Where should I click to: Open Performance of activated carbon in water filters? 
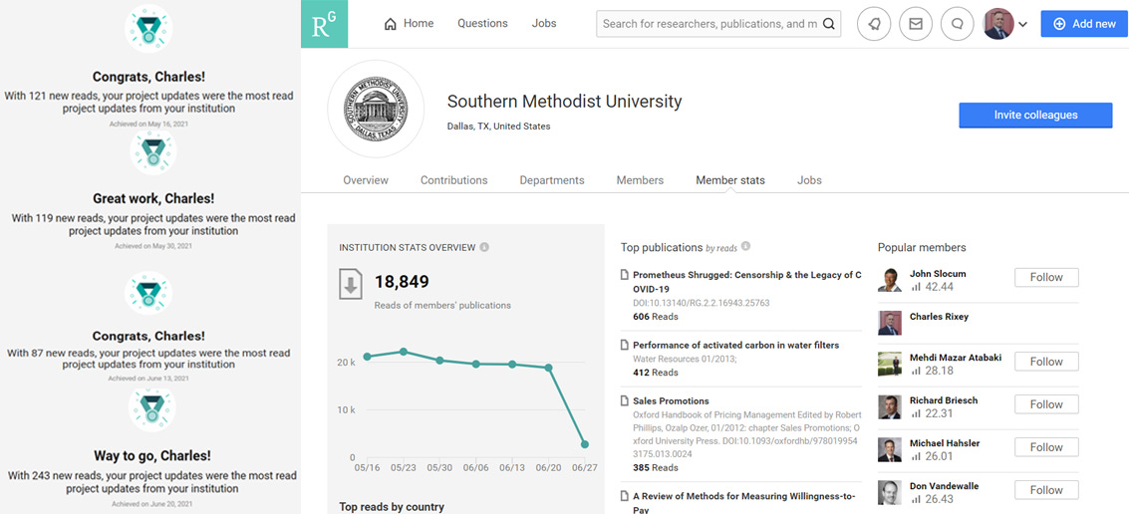point(735,346)
